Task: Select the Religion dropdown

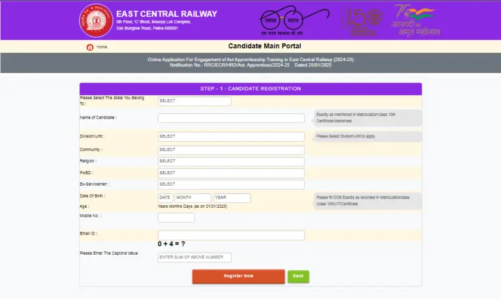Action: coord(231,161)
